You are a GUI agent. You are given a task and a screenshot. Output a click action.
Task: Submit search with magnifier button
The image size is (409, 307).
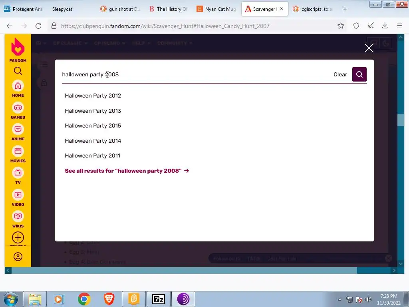pyautogui.click(x=359, y=74)
